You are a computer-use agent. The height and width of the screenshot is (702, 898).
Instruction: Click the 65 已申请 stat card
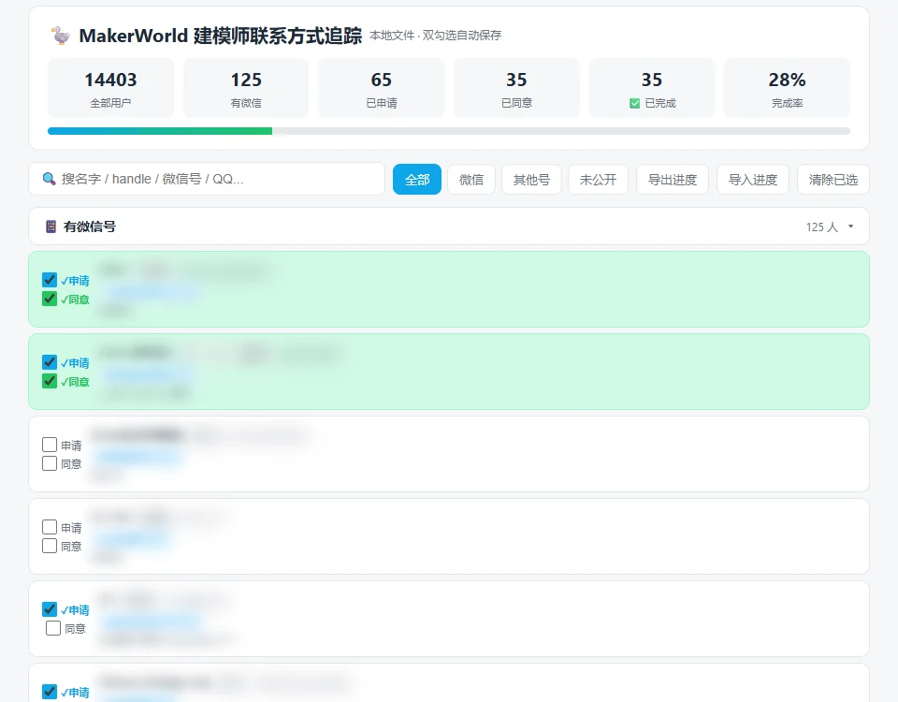[382, 88]
